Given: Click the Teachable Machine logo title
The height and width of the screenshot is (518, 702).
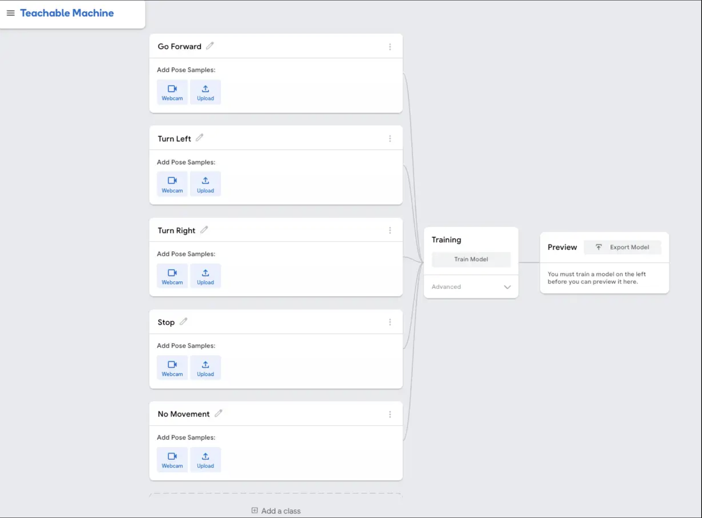Looking at the screenshot, I should (67, 13).
